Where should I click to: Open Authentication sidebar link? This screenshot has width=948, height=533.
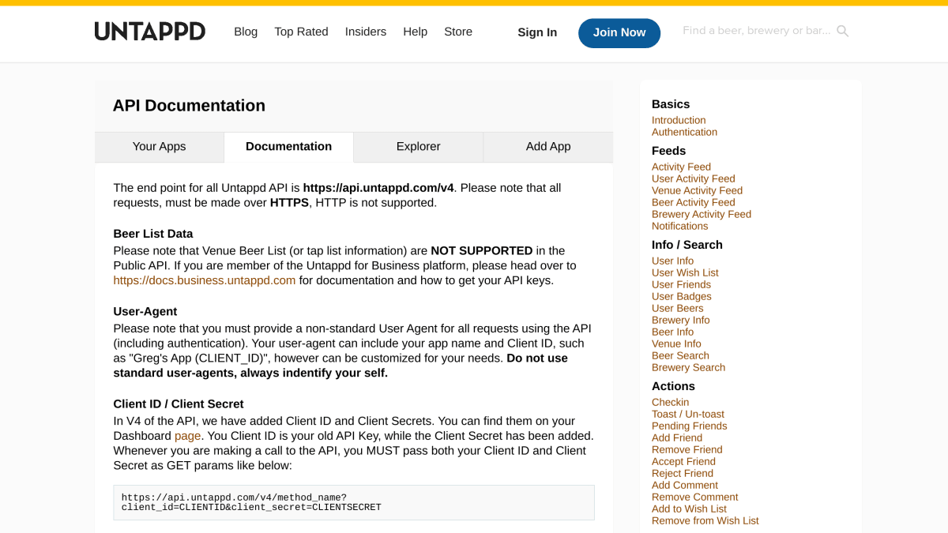click(684, 133)
